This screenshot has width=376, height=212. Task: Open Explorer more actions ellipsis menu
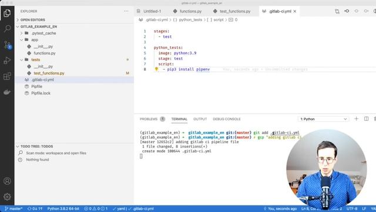126,11
